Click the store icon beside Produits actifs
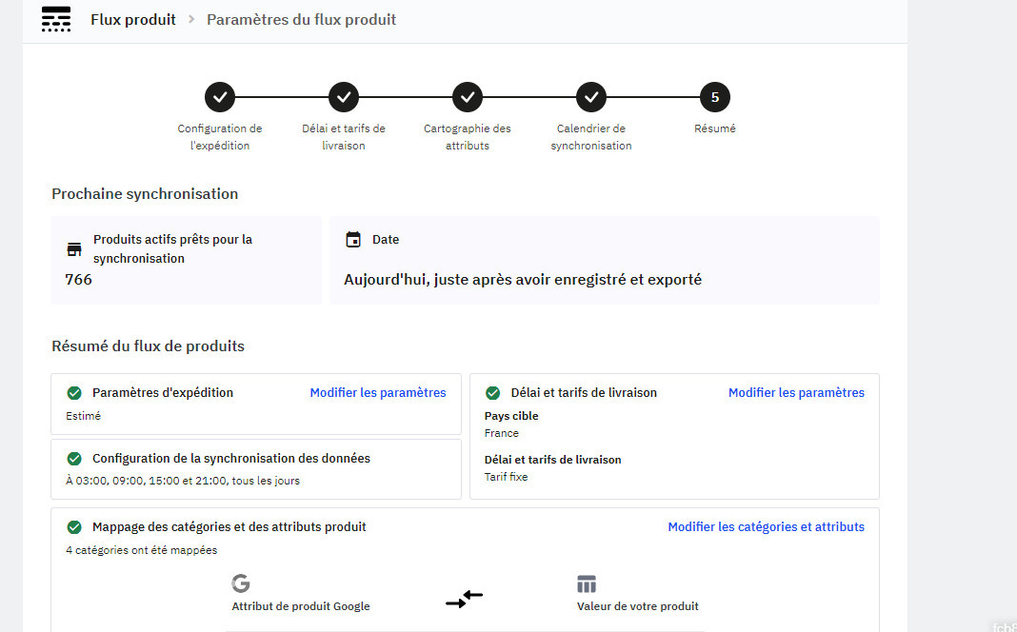This screenshot has height=632, width=1017. coord(74,249)
